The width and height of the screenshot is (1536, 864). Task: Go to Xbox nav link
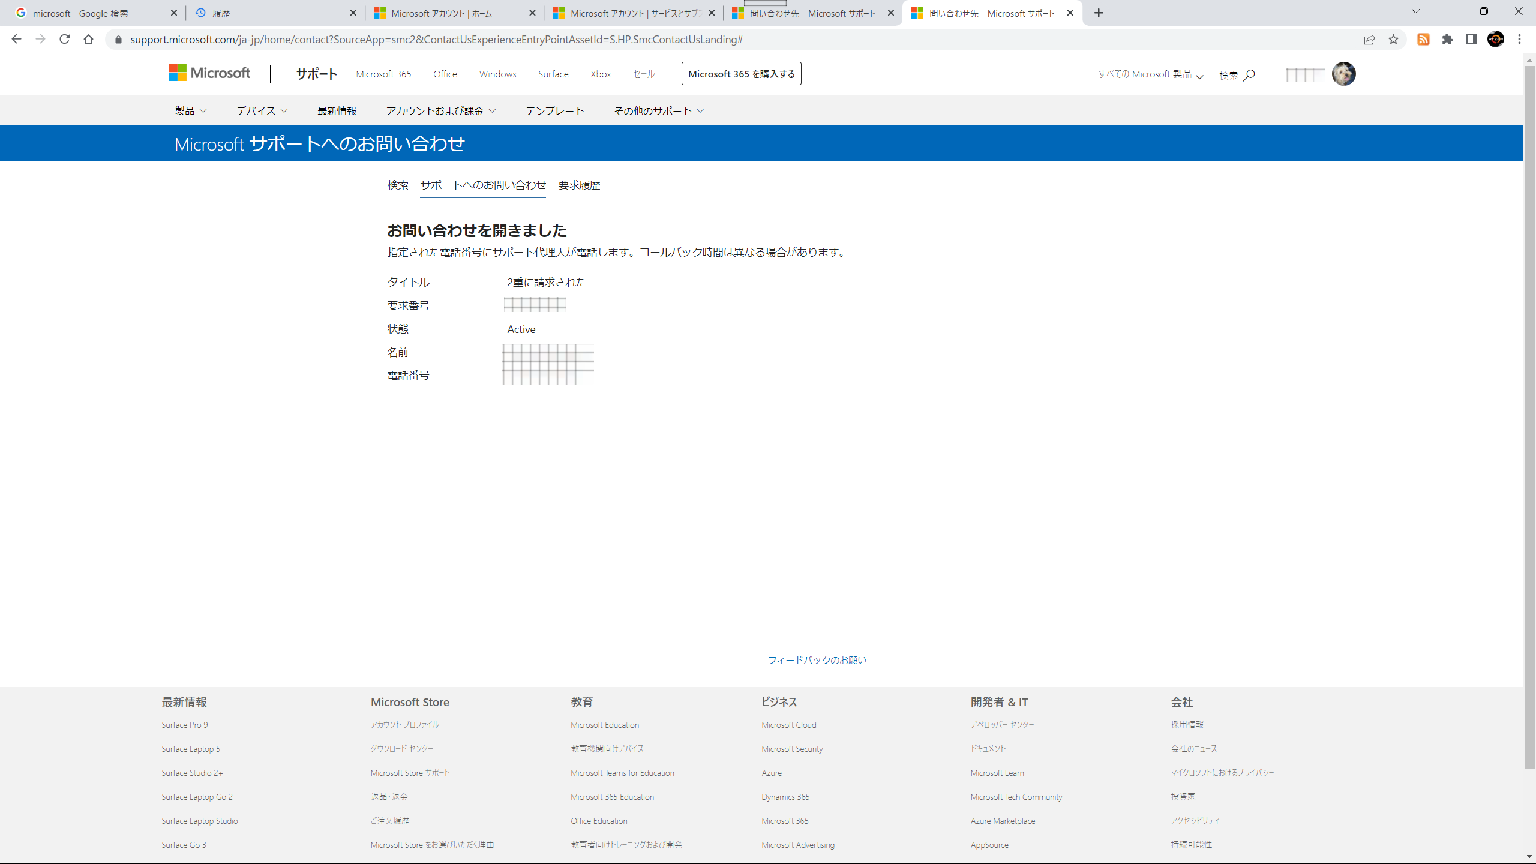(x=601, y=74)
